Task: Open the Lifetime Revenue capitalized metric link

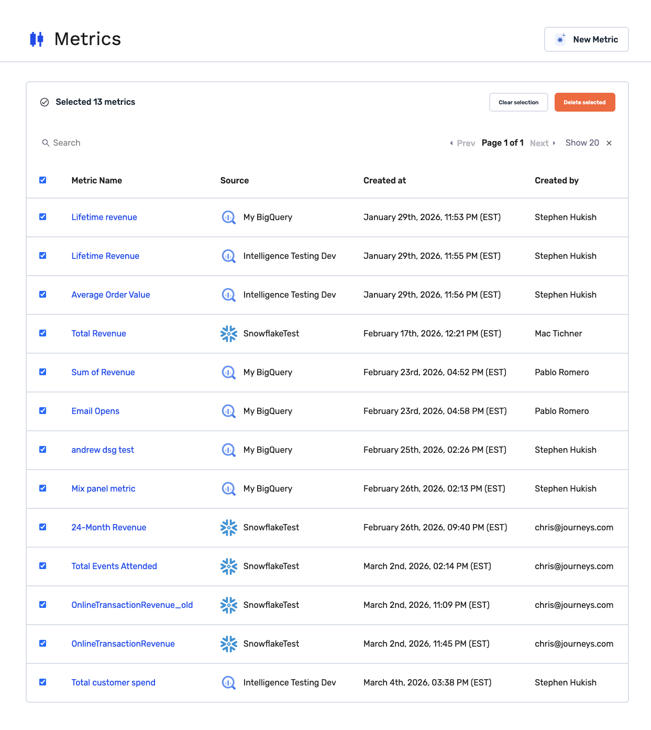Action: [105, 256]
